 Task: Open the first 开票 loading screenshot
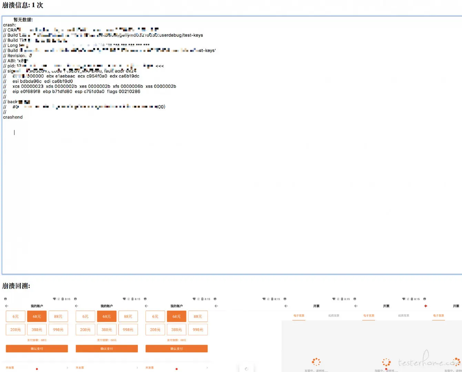(317, 334)
